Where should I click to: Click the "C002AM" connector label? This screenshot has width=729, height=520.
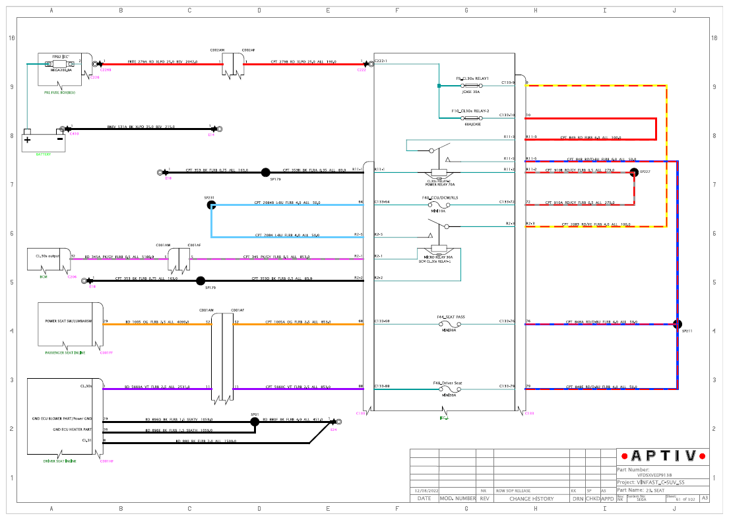click(x=217, y=49)
